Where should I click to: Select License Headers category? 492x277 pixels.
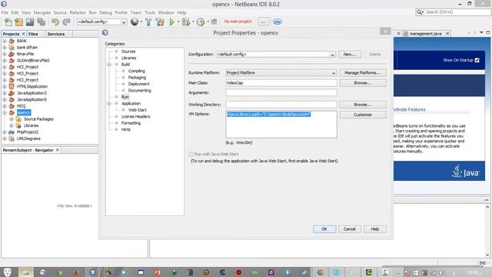[135, 116]
